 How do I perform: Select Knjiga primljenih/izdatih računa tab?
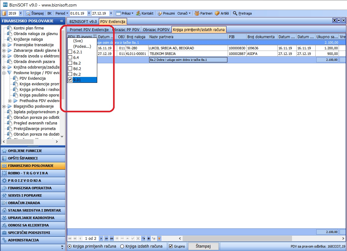[x=199, y=29]
